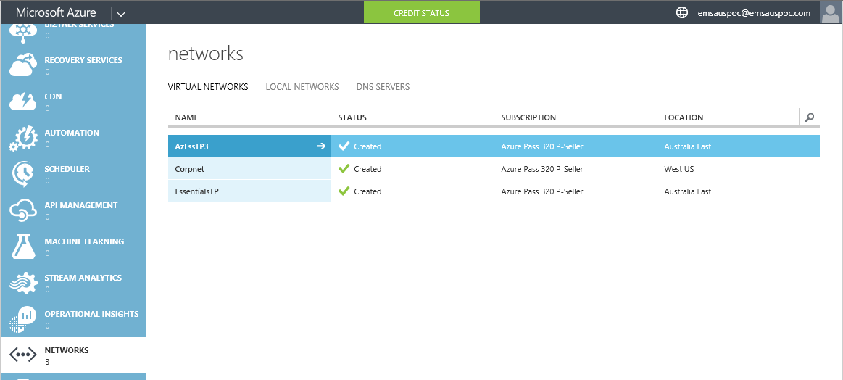This screenshot has width=843, height=380.
Task: Click the Credit Status button
Action: click(422, 12)
